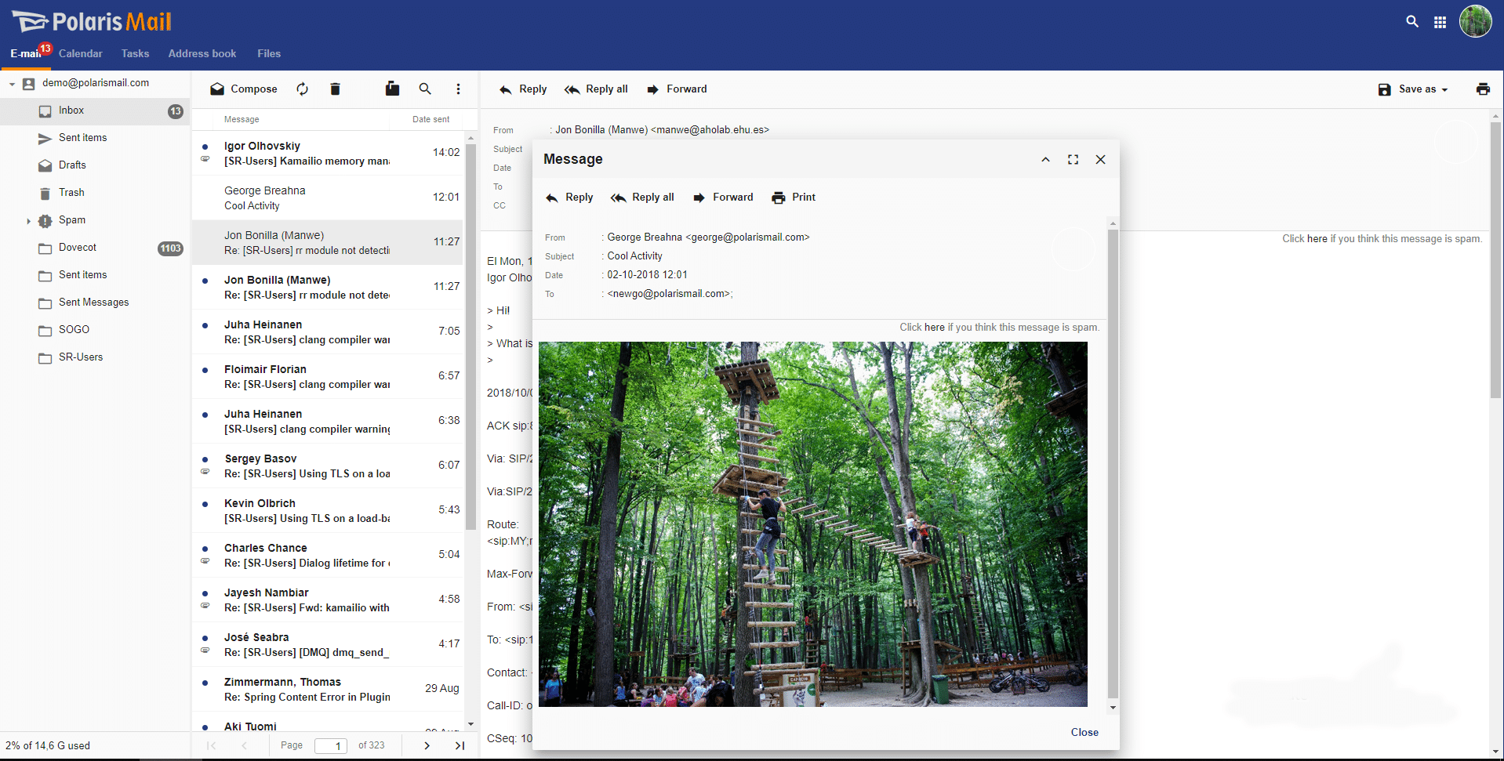Click spam 'here' link in Message dialog

(934, 328)
